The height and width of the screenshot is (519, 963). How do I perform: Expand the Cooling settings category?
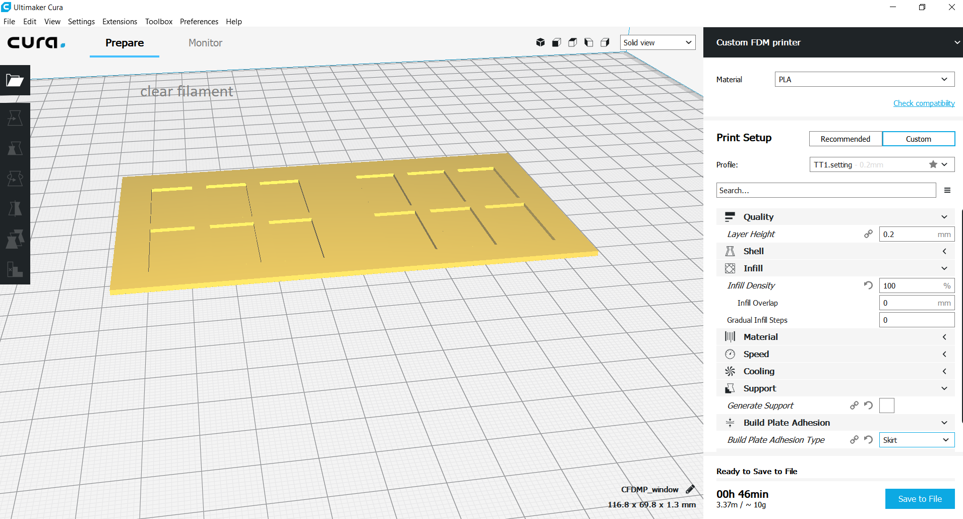[x=835, y=371]
